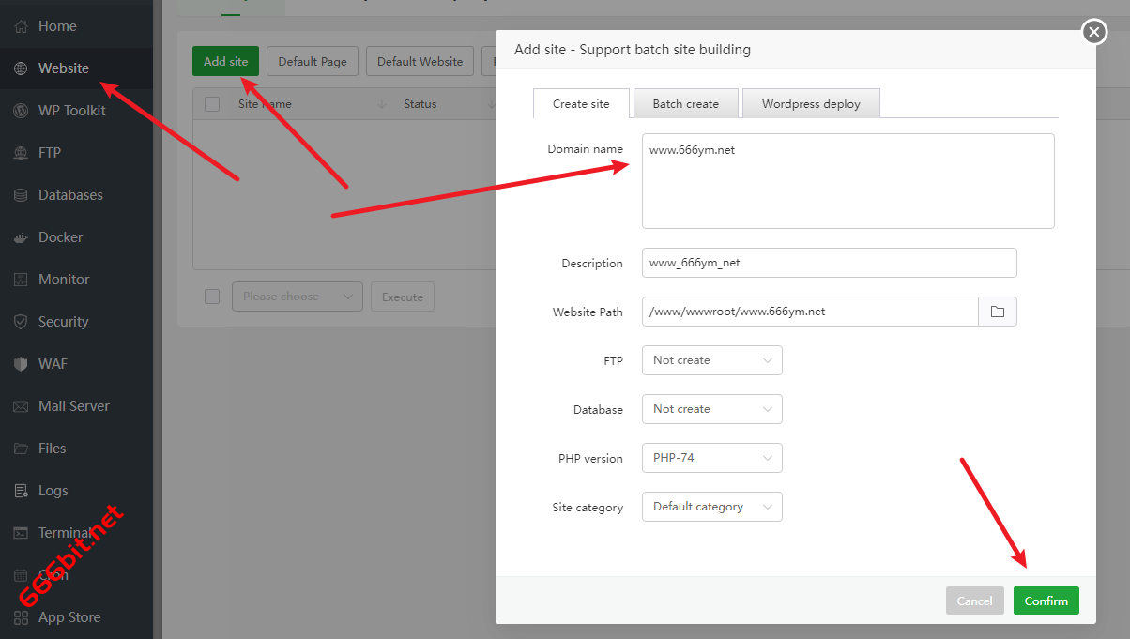Viewport: 1130px width, 639px height.
Task: Switch to the Wordpress deploy tab
Action: (x=811, y=103)
